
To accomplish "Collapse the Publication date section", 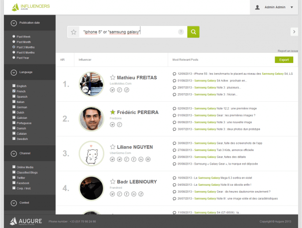I will 14,23.
